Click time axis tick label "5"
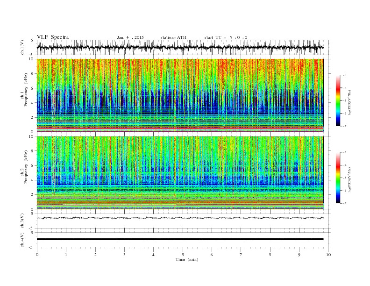This screenshot has width=370, height=286. click(x=183, y=255)
